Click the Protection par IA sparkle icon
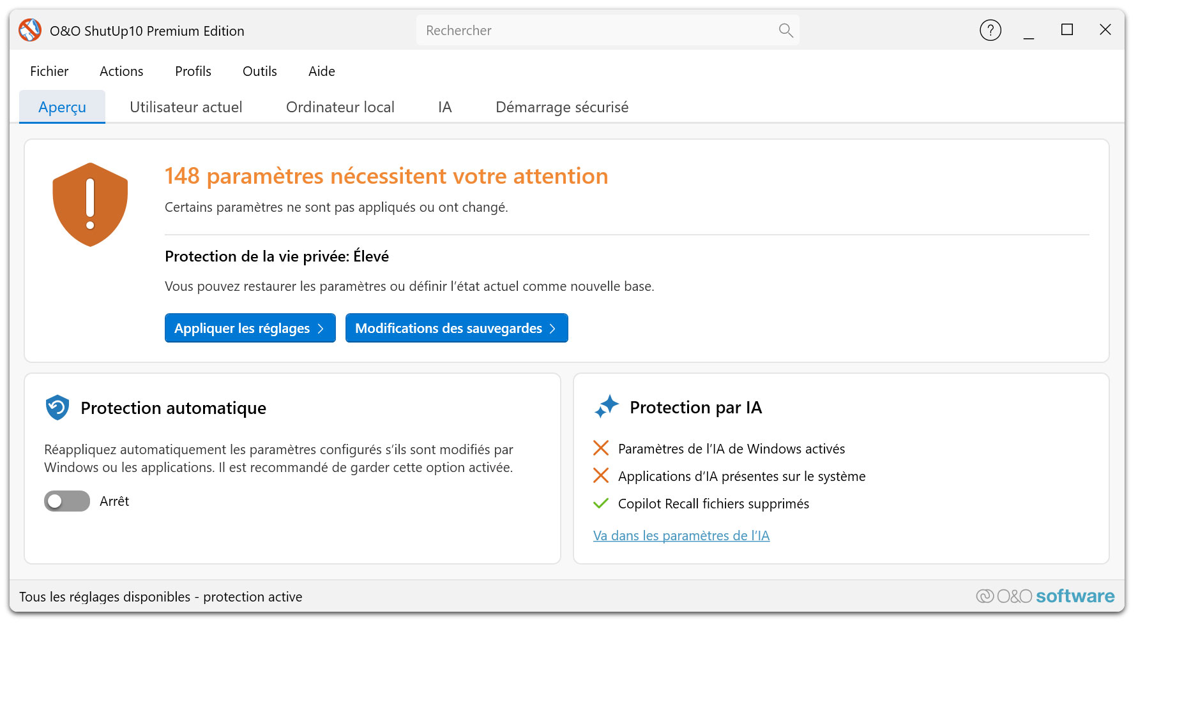 (607, 406)
